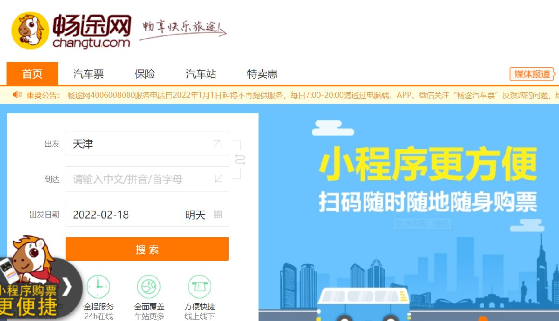559x321 pixels.
Task: Open the 汽车票 navigation tab
Action: click(89, 74)
